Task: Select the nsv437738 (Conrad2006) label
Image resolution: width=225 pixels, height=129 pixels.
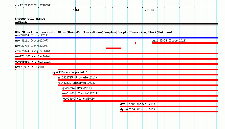Action: [x=32, y=46]
